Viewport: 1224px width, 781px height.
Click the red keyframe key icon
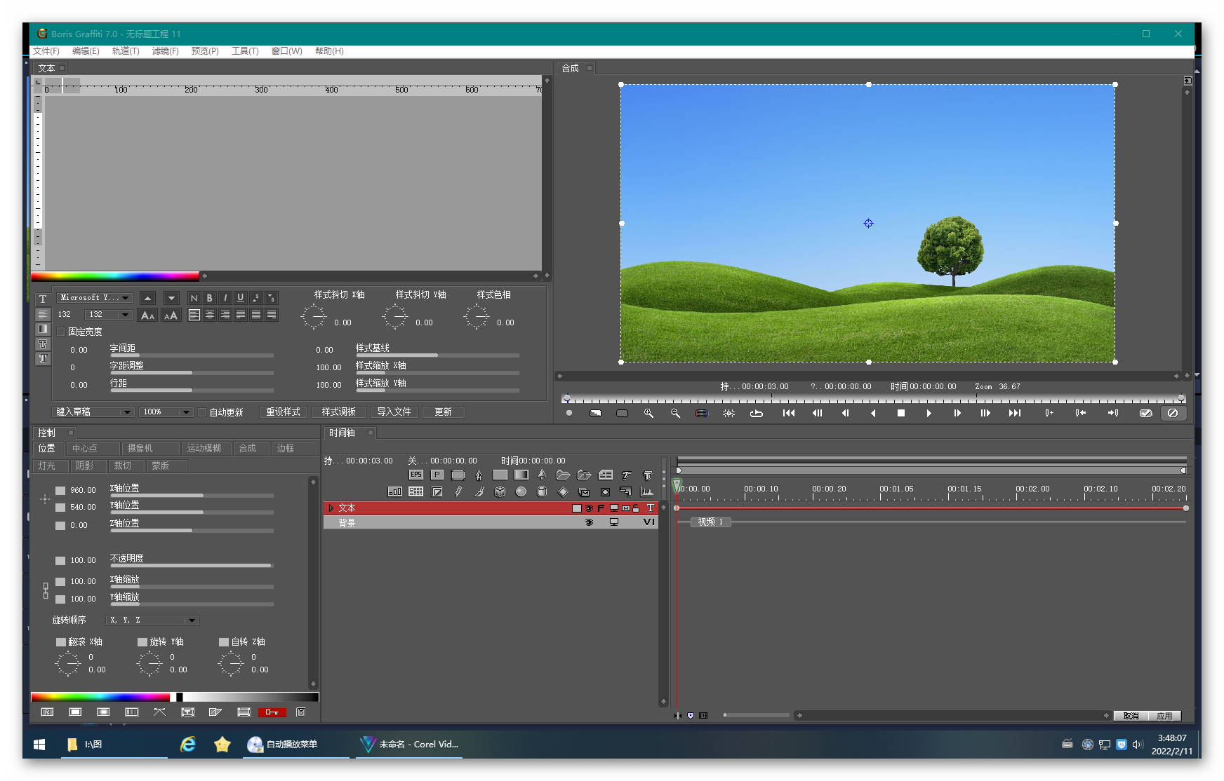click(272, 712)
